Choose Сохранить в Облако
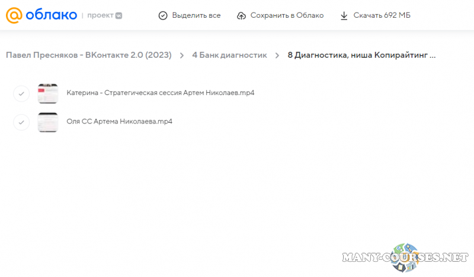 click(x=287, y=15)
